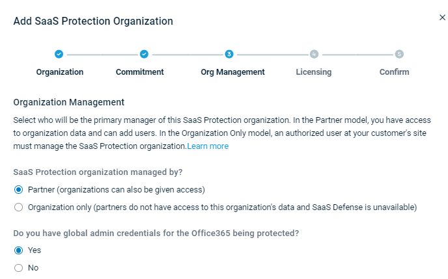448x279 pixels.
Task: Click the Commitment step checkmark icon
Action: pyautogui.click(x=144, y=54)
